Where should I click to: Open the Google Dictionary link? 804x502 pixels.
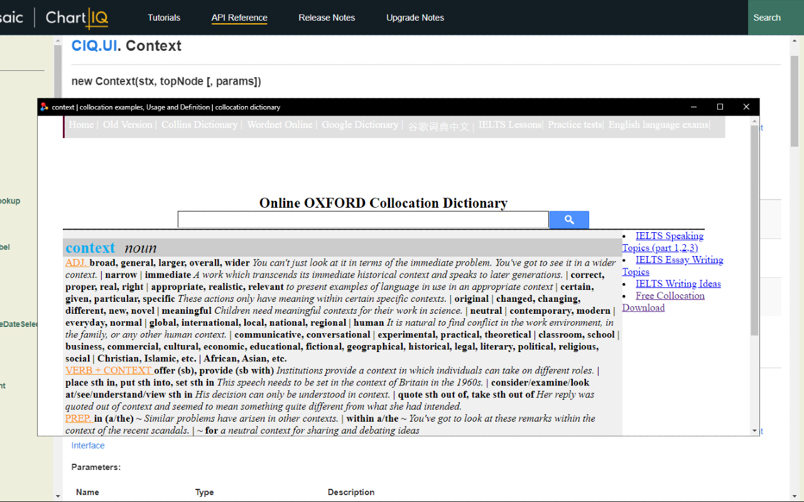360,125
